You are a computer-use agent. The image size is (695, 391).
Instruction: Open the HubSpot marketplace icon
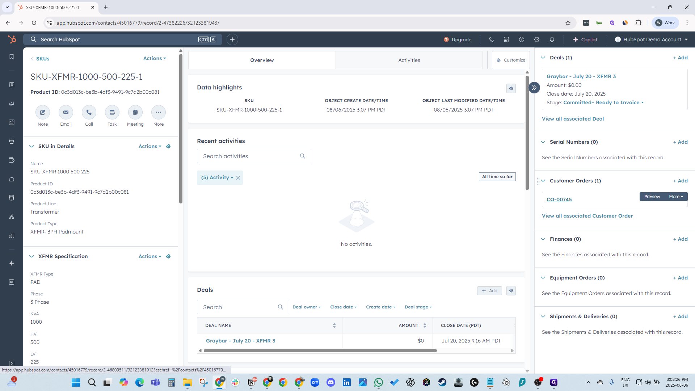[506, 39]
